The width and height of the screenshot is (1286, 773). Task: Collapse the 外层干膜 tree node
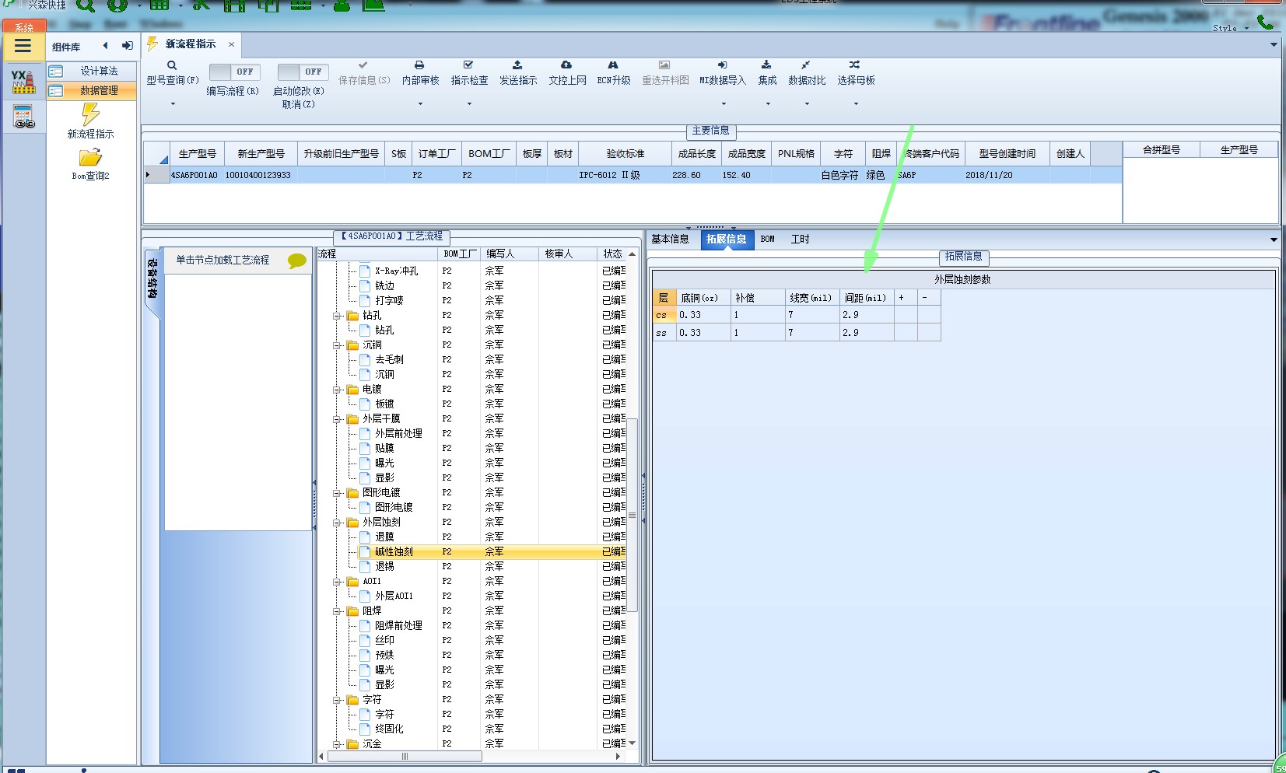pos(338,419)
